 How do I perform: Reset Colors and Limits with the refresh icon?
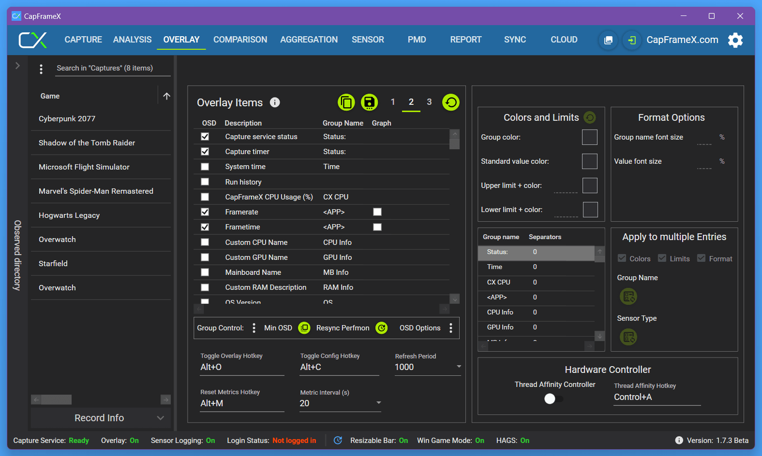coord(590,117)
